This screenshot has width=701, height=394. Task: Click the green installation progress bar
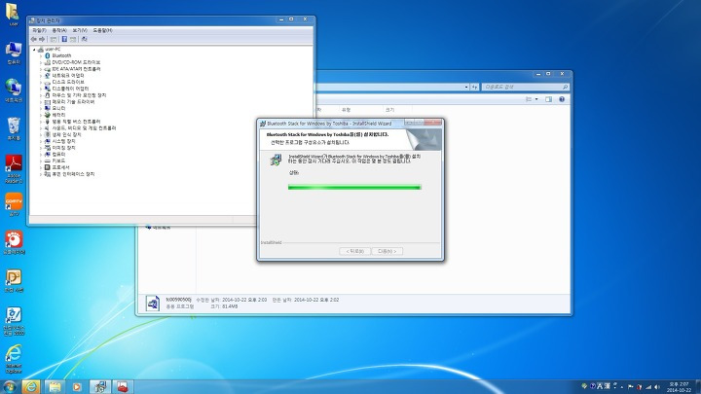[x=354, y=187]
